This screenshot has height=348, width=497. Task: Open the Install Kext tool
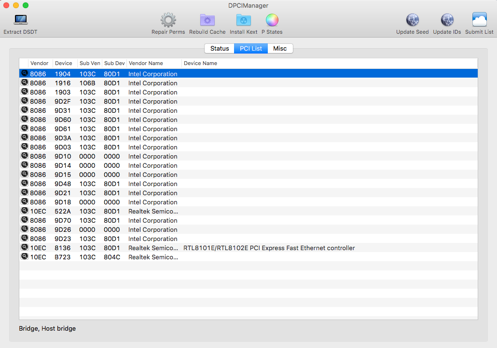click(243, 20)
